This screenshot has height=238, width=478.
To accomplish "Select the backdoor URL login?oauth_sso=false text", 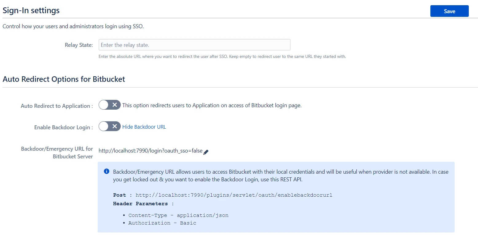I will pyautogui.click(x=151, y=151).
